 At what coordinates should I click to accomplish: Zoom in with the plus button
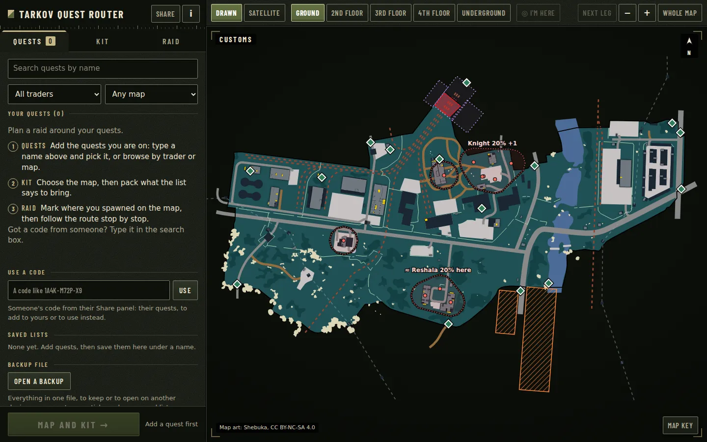point(647,13)
